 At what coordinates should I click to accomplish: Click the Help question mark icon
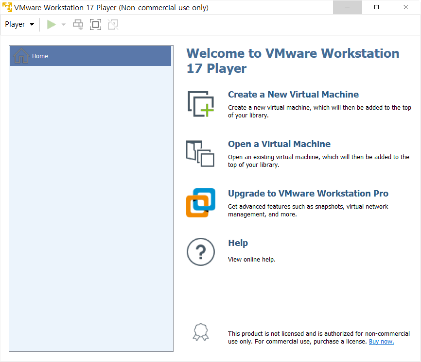(201, 252)
